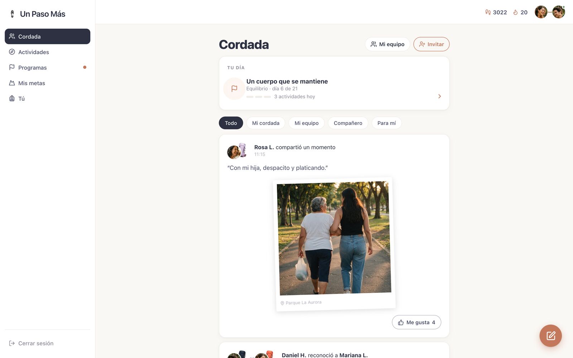The height and width of the screenshot is (358, 573).
Task: Click the Tú backpack icon
Action: pyautogui.click(x=12, y=98)
